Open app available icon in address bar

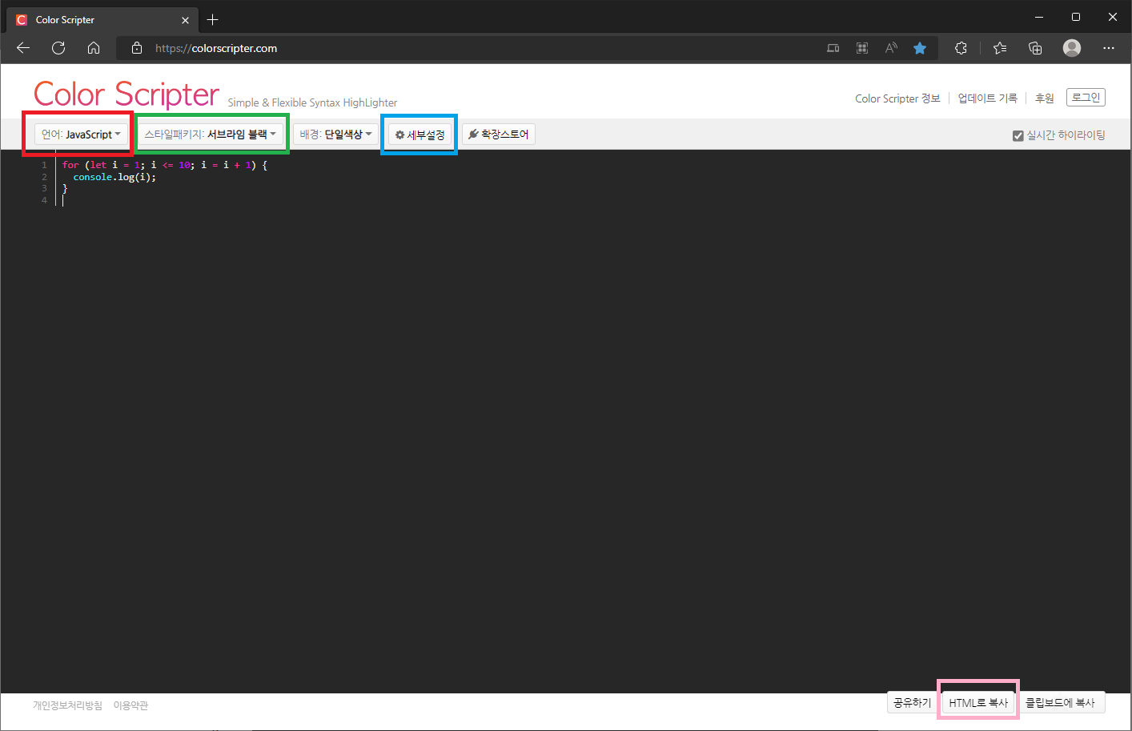(833, 48)
